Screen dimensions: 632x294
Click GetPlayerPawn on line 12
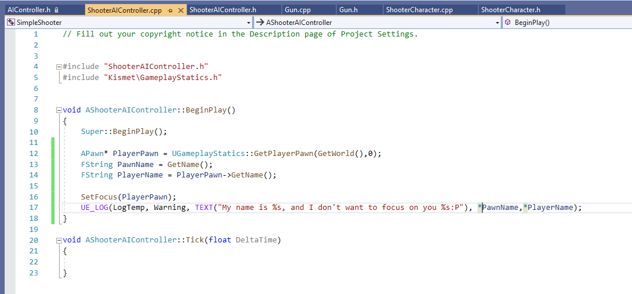pos(284,153)
